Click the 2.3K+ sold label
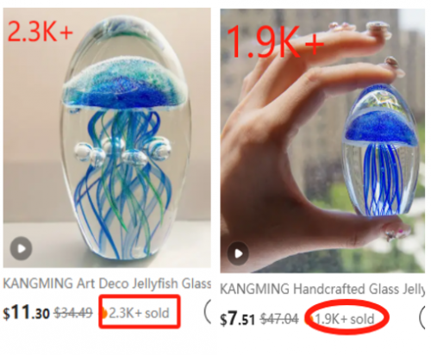This screenshot has height=355, width=431. click(139, 313)
